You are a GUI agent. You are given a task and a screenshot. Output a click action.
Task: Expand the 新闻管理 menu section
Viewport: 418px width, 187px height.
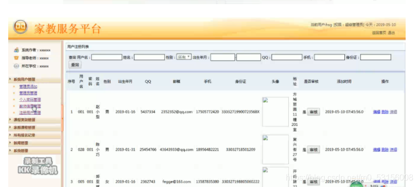[x=34, y=143]
